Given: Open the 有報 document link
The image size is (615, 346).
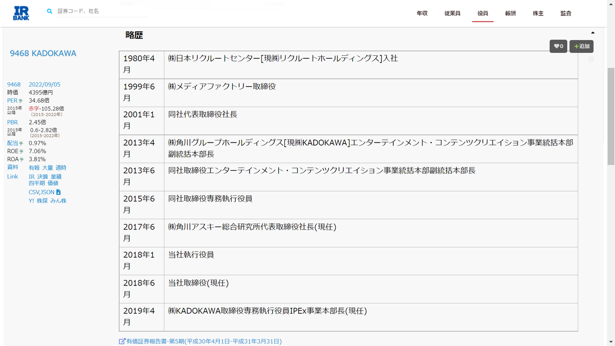Looking at the screenshot, I should [34, 168].
